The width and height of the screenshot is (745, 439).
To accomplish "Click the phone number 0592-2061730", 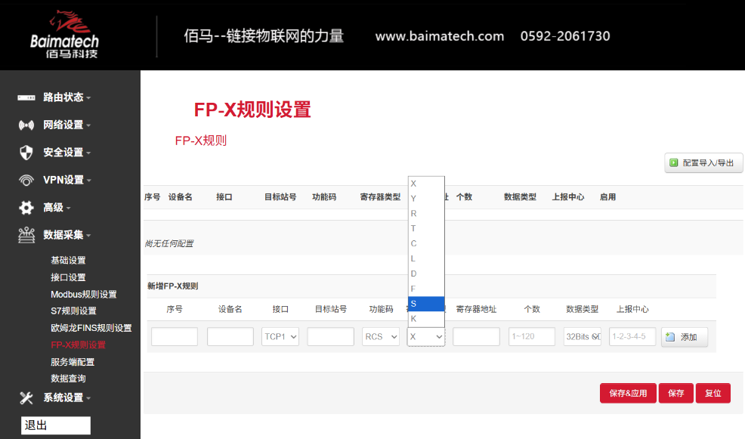I will [565, 36].
